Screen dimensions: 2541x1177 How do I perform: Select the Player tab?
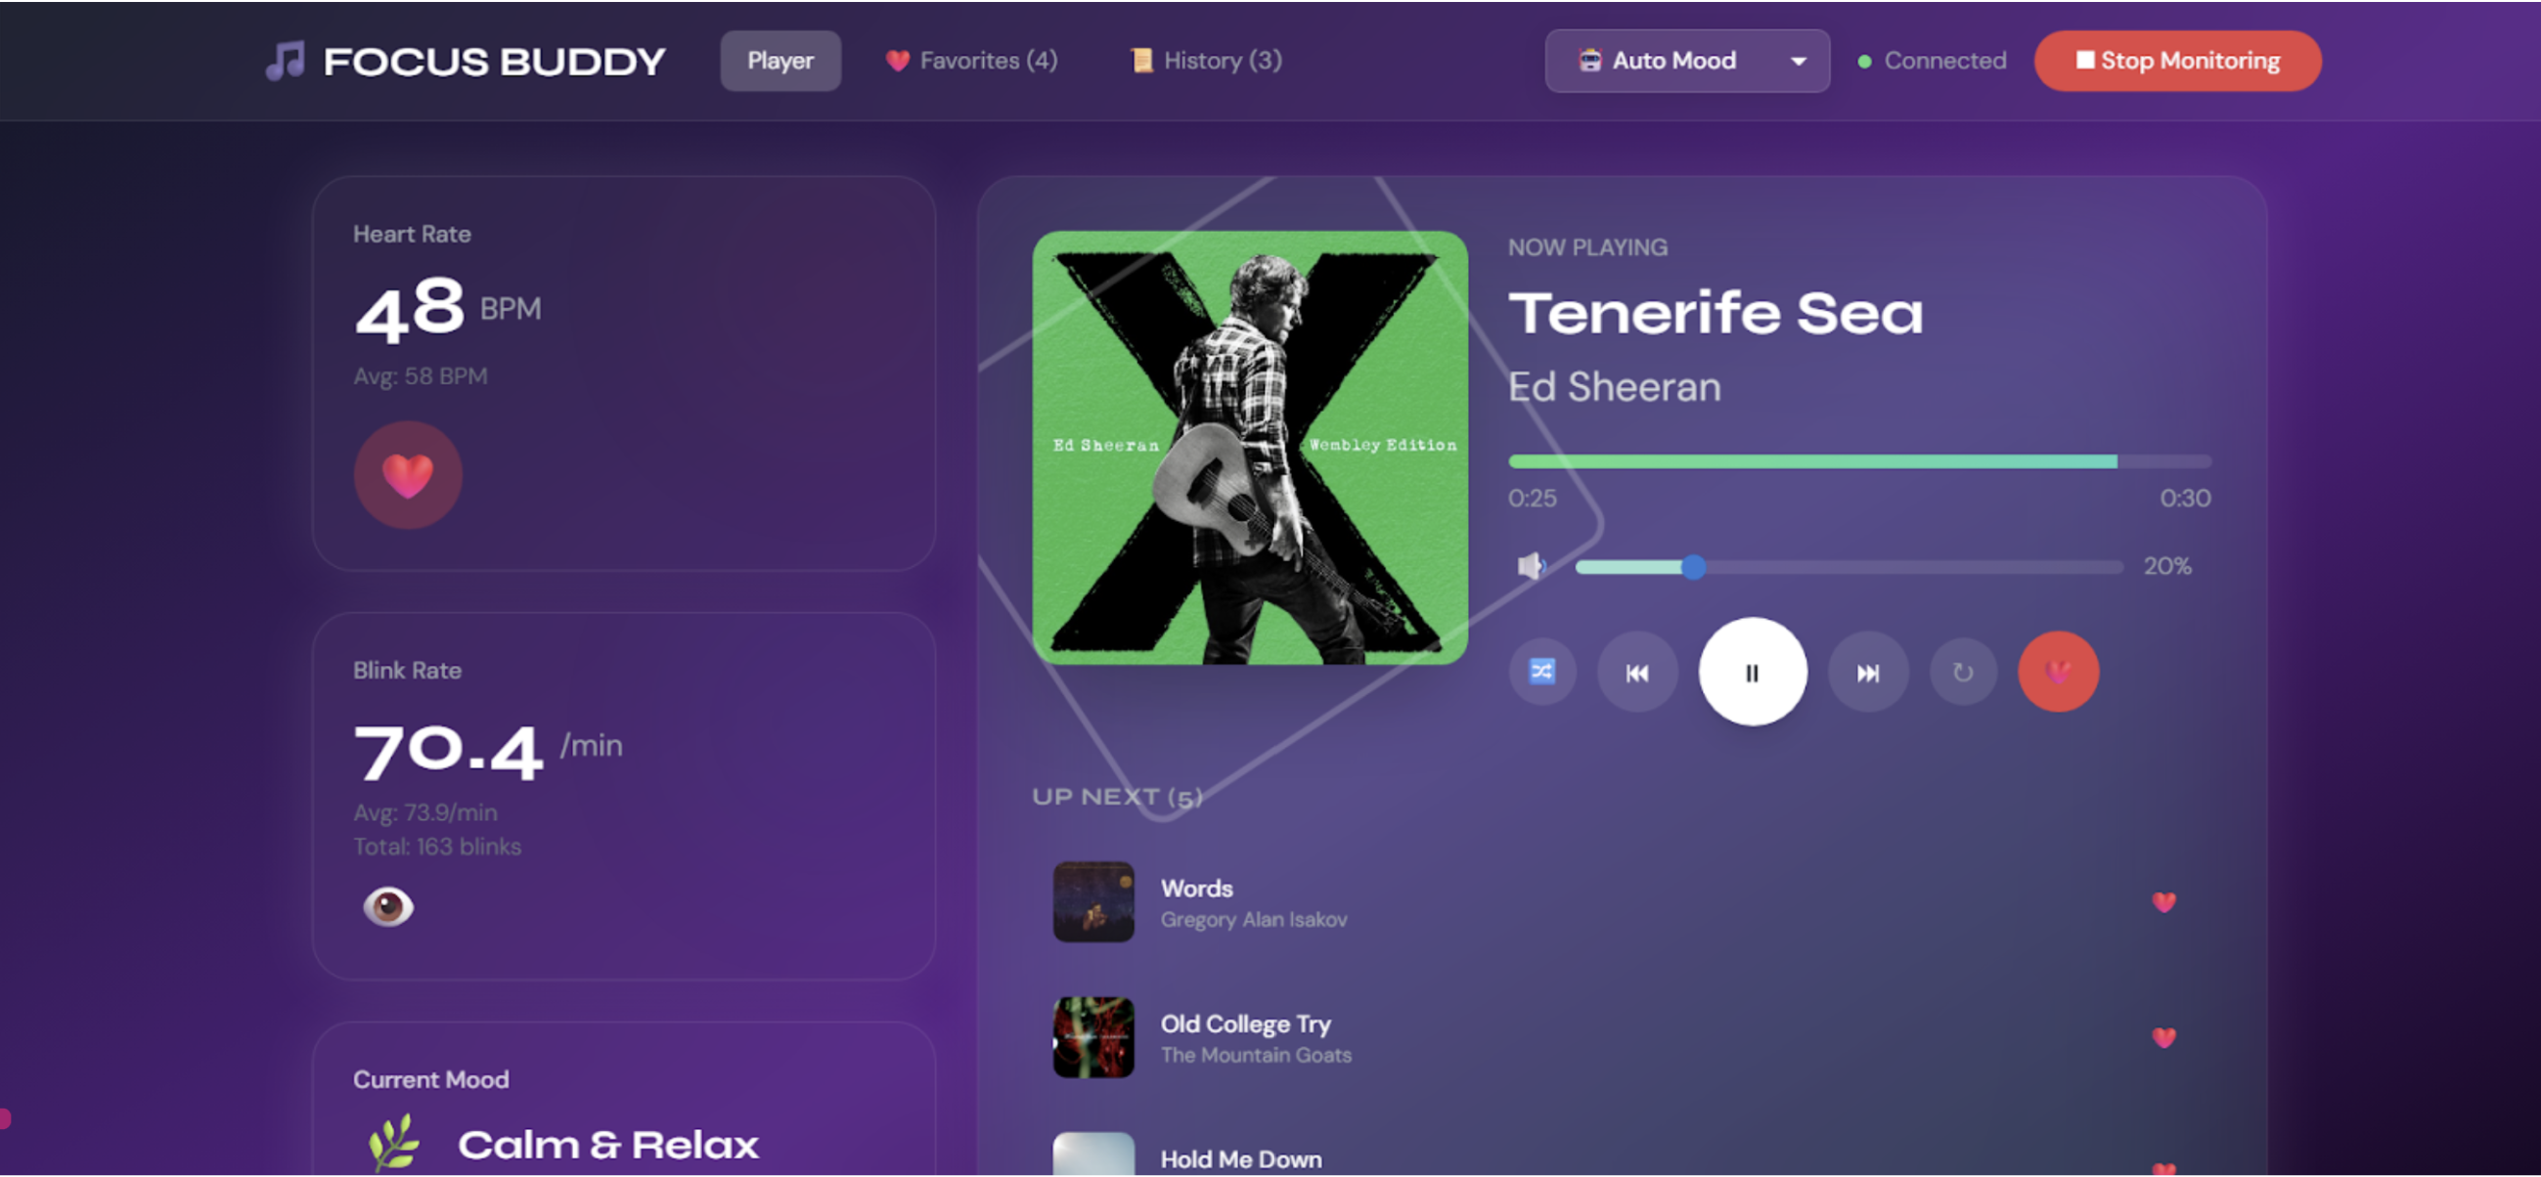tap(780, 62)
